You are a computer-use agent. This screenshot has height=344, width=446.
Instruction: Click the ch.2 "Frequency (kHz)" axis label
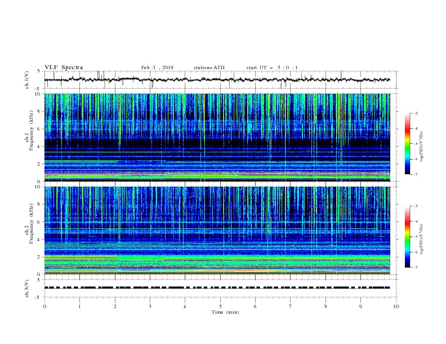(32, 223)
